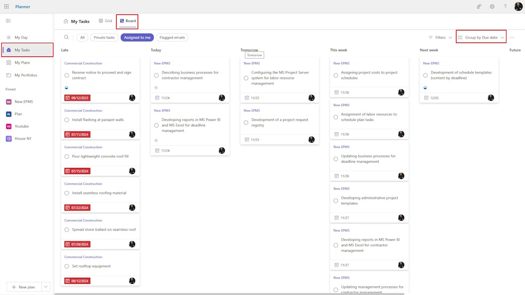Open the Plan pinned plan icon
This screenshot has height=295, width=525.
click(x=9, y=114)
